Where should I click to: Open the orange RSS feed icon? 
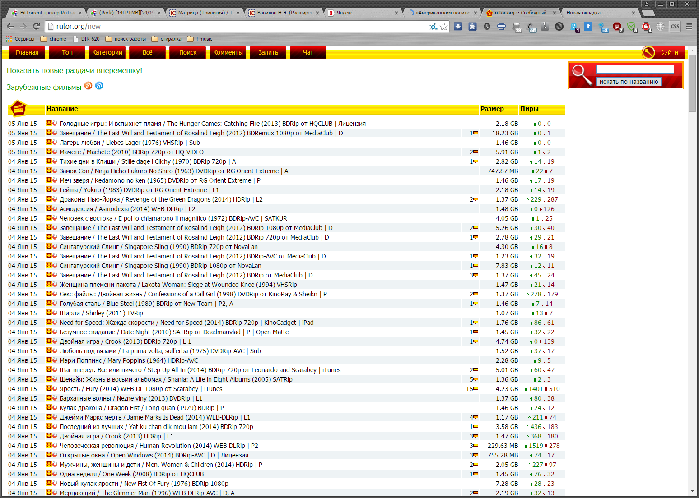[x=89, y=86]
